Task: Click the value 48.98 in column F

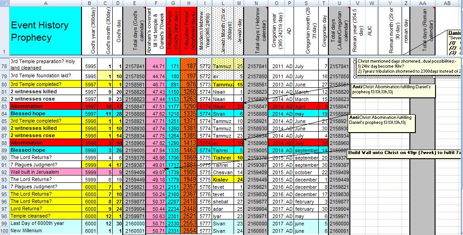Action: tap(156, 157)
